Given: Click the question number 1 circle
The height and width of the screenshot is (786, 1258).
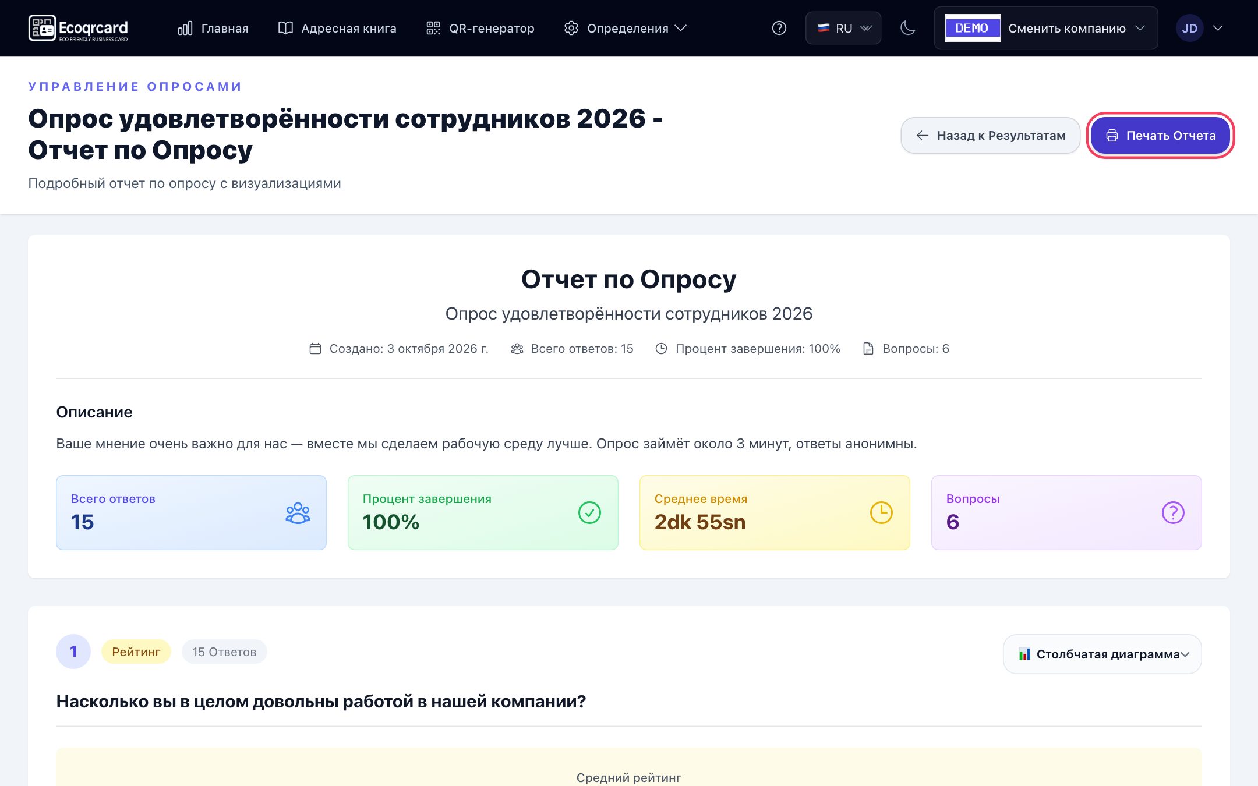Looking at the screenshot, I should pyautogui.click(x=73, y=652).
